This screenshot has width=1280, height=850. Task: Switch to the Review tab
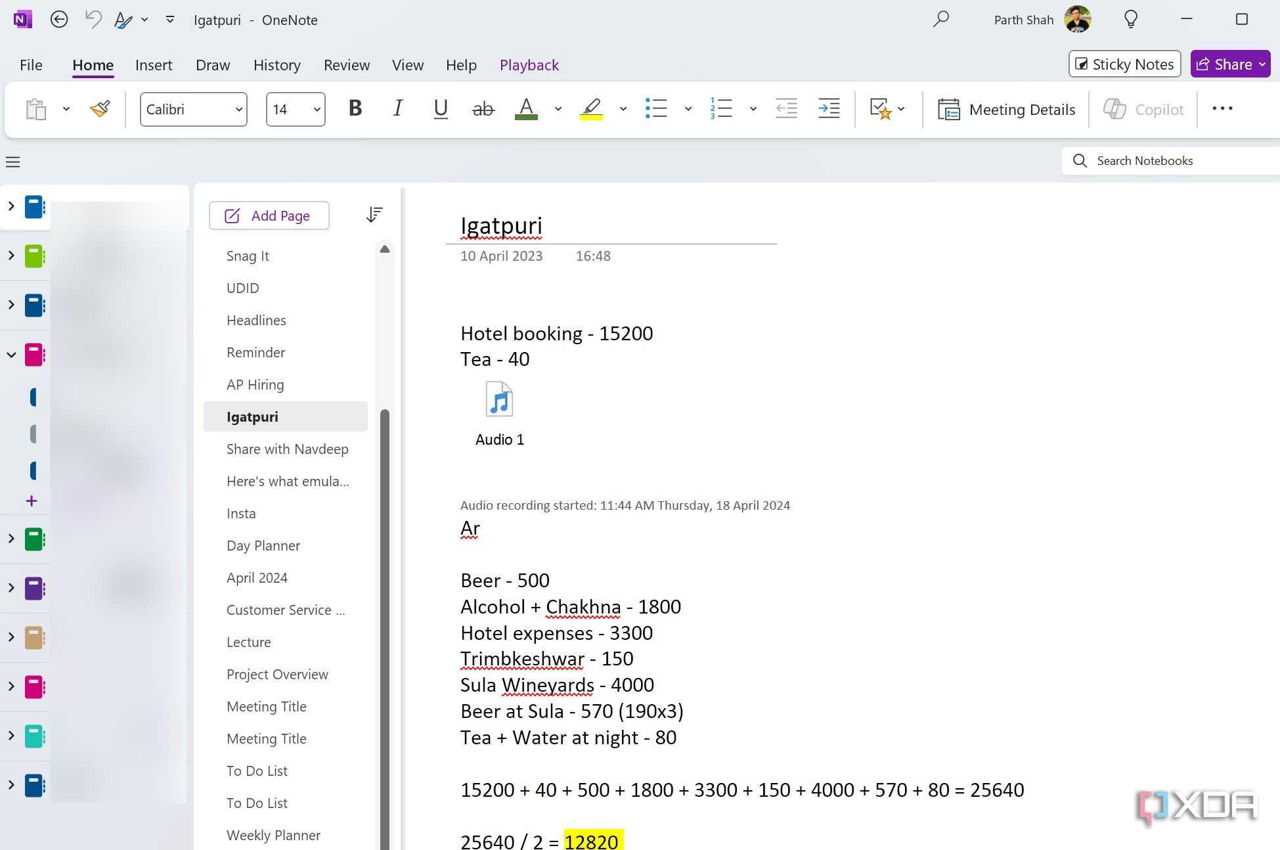pos(347,65)
